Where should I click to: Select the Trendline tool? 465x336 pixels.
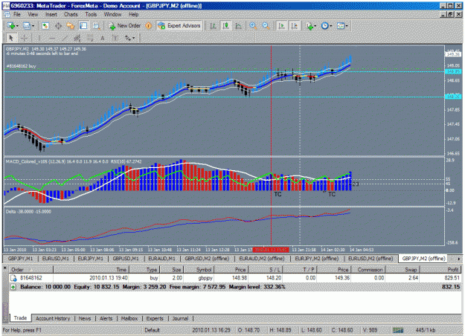coord(65,38)
